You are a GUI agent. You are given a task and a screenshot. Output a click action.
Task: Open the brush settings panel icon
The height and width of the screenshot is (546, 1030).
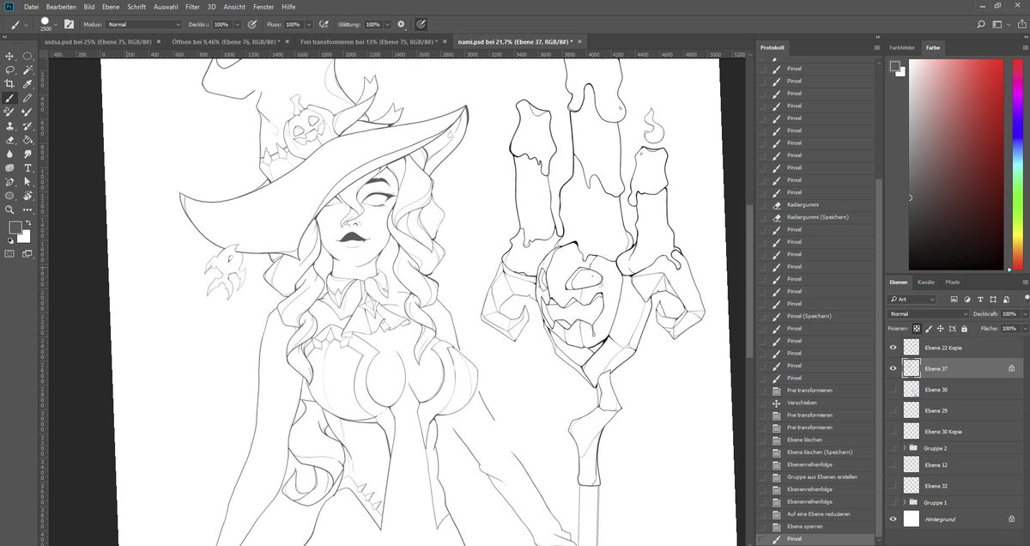point(68,25)
